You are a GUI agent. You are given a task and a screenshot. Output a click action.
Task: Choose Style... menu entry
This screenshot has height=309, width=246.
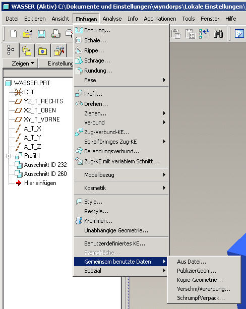click(121, 202)
